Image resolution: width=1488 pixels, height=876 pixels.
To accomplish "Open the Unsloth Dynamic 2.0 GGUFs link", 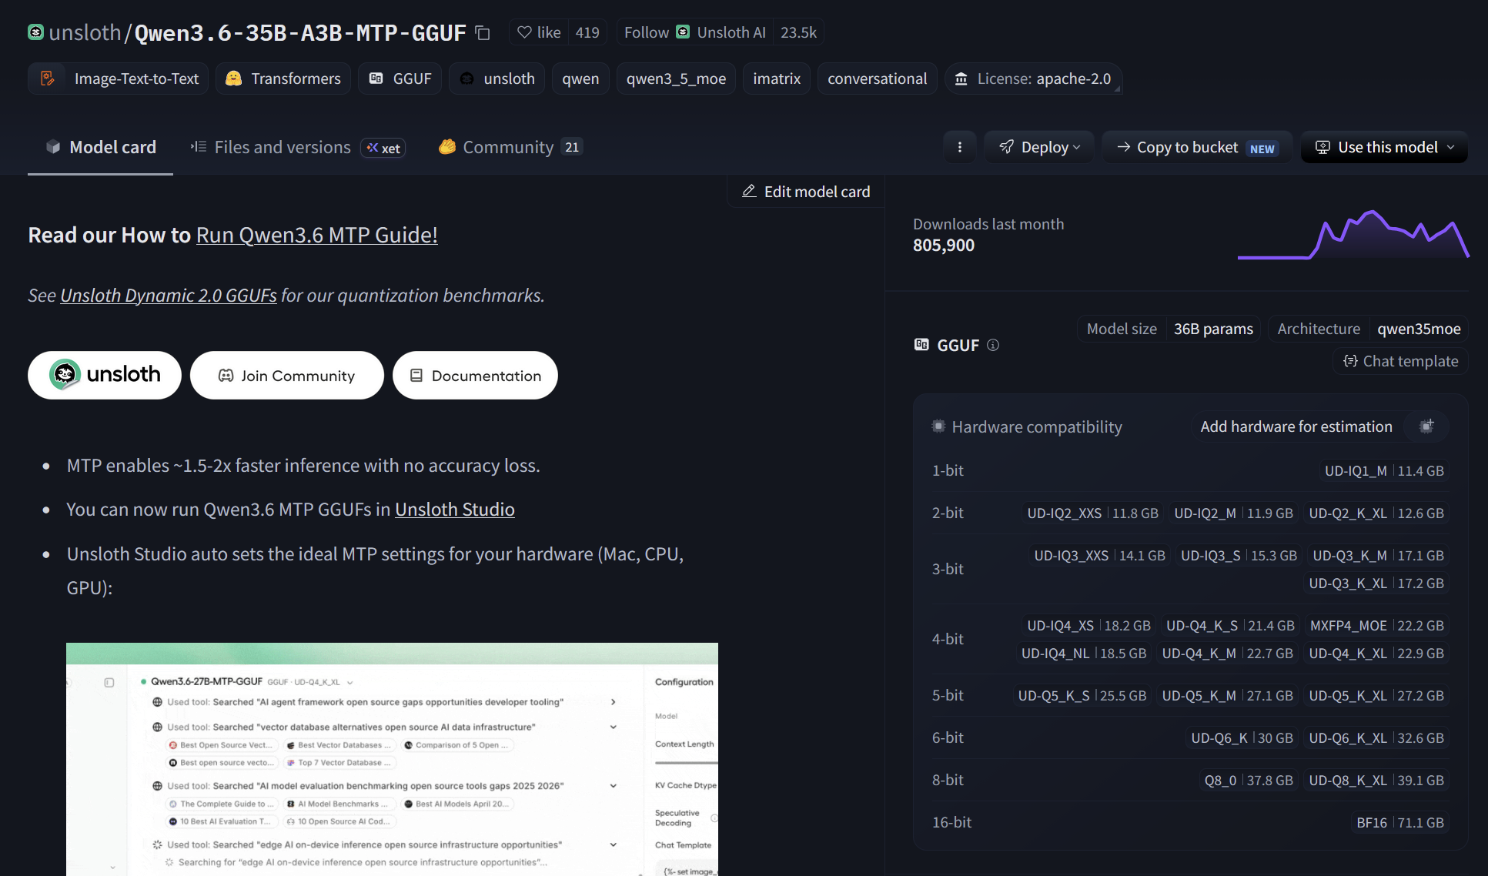I will click(169, 295).
